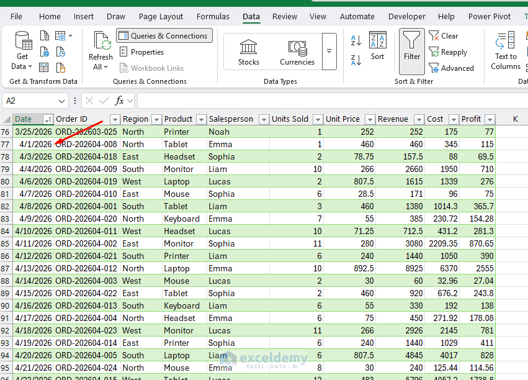528x380 pixels.
Task: Expand the From Picture dropdown arrow
Action: (70, 35)
